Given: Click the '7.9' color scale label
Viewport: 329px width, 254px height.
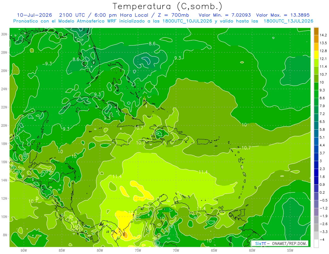Looking at the screenshot, I should click(322, 106).
